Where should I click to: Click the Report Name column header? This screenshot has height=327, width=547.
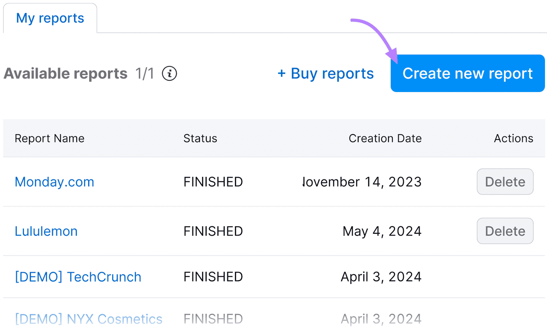(x=49, y=138)
